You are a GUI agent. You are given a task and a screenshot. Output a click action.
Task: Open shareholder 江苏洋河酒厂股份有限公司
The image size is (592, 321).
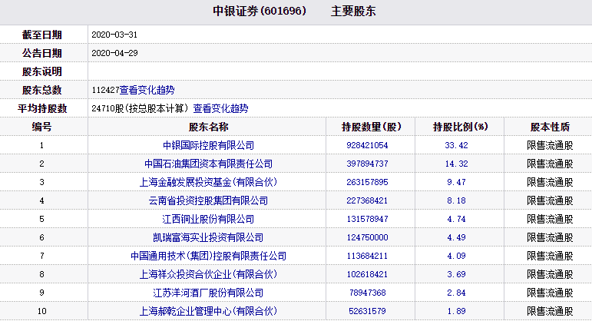[208, 293]
